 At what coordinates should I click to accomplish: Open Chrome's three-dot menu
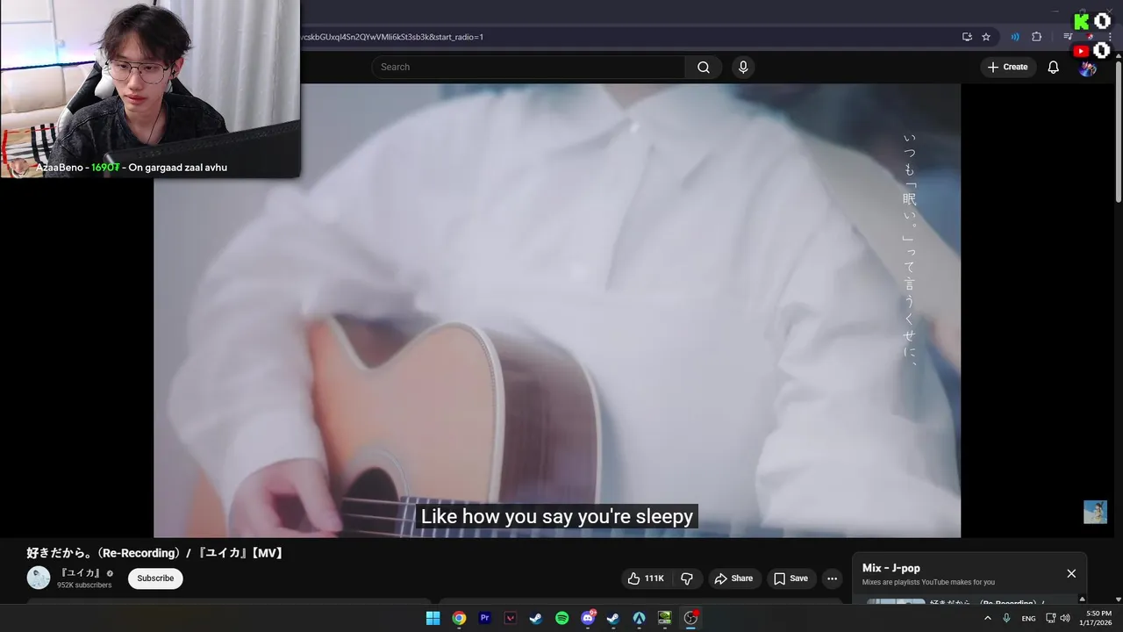(1108, 37)
